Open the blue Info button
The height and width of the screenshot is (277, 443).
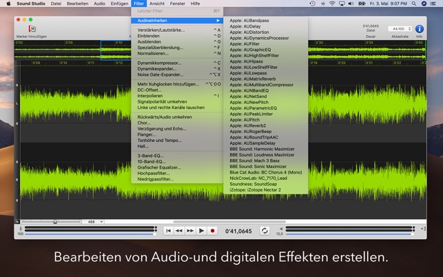point(420,29)
